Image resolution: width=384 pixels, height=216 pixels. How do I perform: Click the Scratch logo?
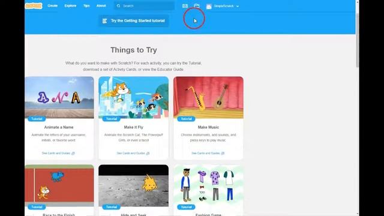[34, 5]
